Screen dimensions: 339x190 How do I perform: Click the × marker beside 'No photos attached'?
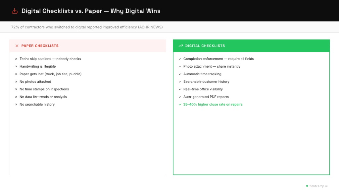(x=16, y=81)
